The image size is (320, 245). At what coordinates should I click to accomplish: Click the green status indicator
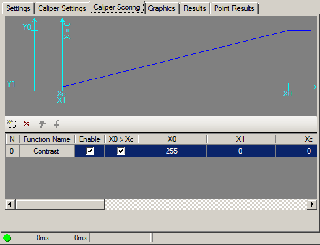tap(7, 238)
